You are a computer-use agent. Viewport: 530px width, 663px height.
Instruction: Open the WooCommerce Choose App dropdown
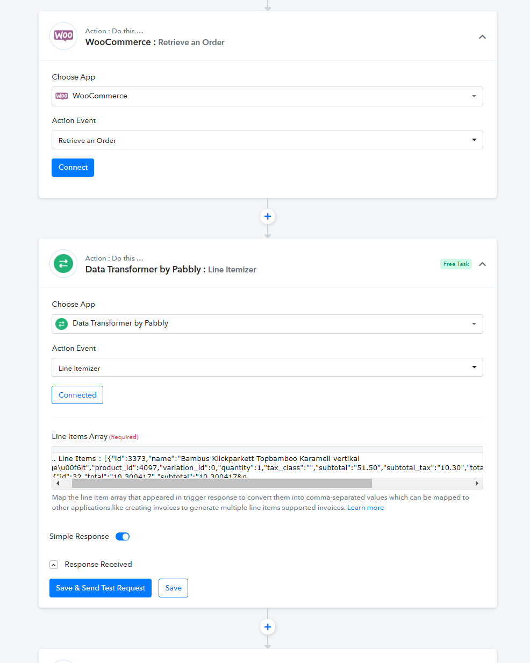(x=267, y=96)
